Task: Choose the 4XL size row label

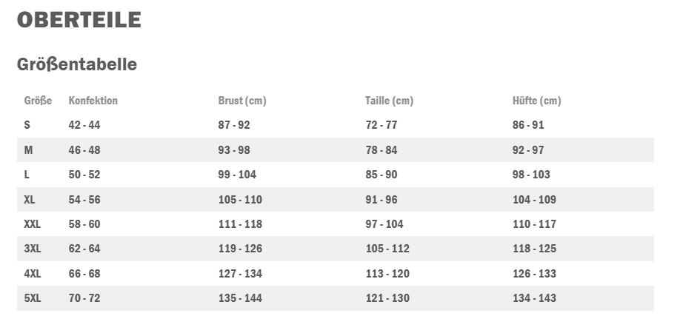Action: click(x=33, y=273)
